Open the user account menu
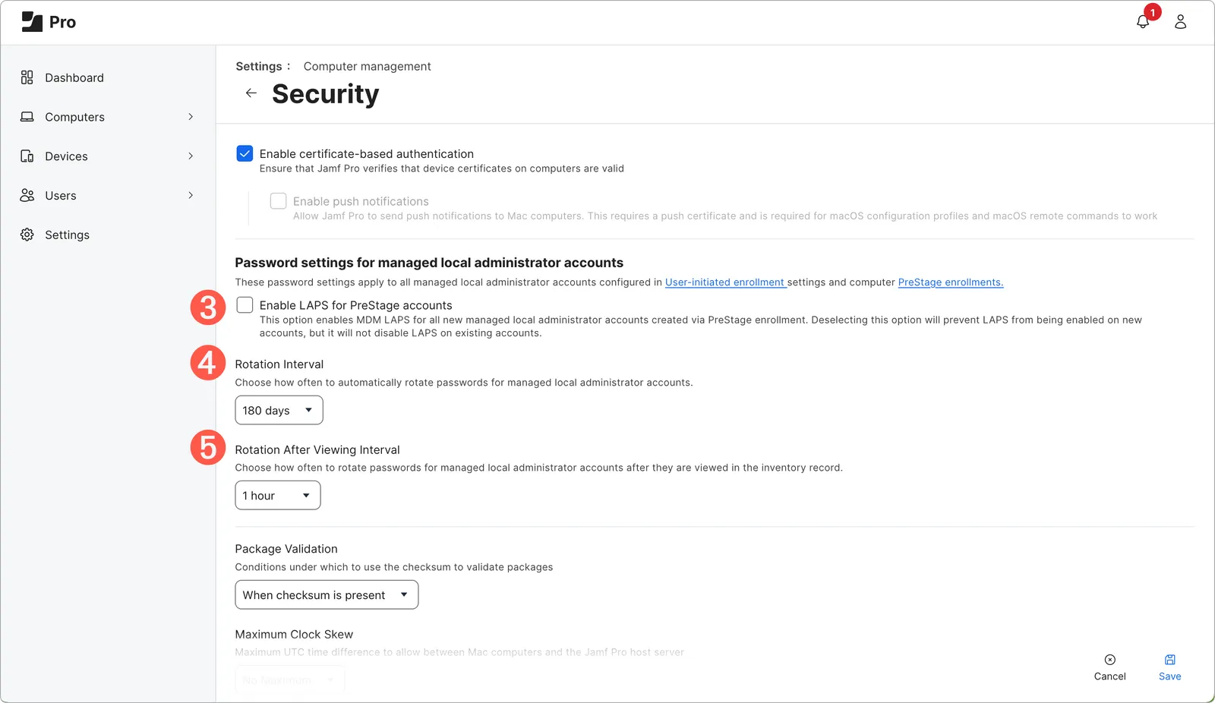Image resolution: width=1215 pixels, height=703 pixels. 1180,22
